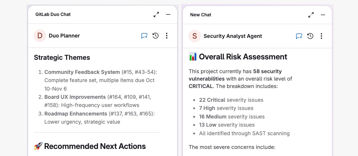This screenshot has height=156, width=358.
Task: Select the Security Analyst Agent name
Action: (233, 36)
